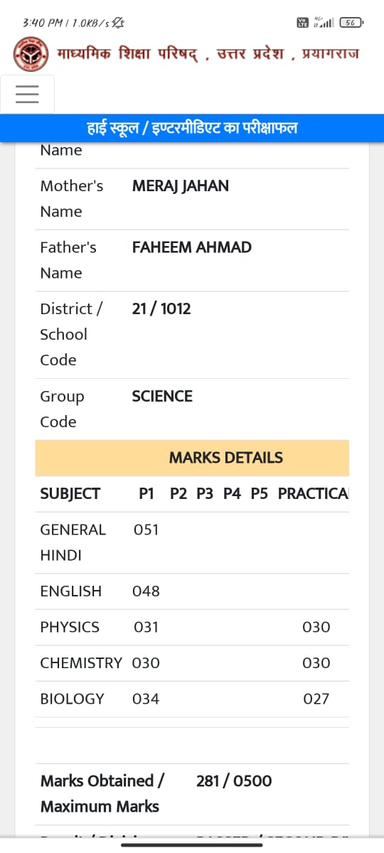The image size is (384, 853).
Task: Click the GENERAL HINDI marks 051
Action: 146,530
